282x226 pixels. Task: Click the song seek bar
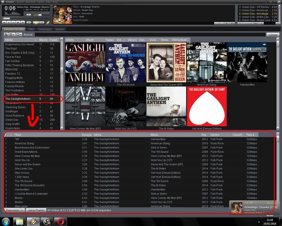(x=26, y=18)
